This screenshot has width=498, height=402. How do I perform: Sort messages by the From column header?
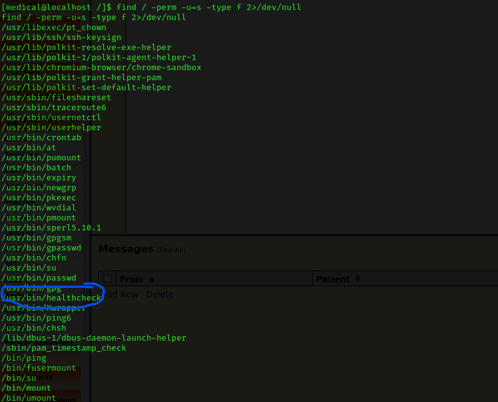[x=131, y=279]
